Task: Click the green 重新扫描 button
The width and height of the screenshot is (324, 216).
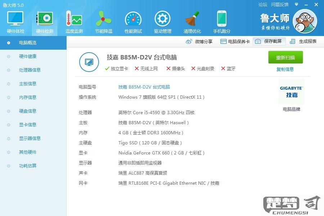Action: pos(285,57)
